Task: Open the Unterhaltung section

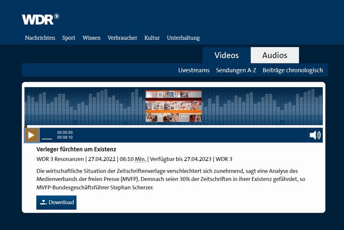Action: click(x=183, y=38)
